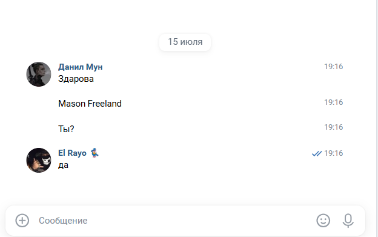The height and width of the screenshot is (237, 378).
Task: Open the attachment plus icon
Action: tap(22, 221)
